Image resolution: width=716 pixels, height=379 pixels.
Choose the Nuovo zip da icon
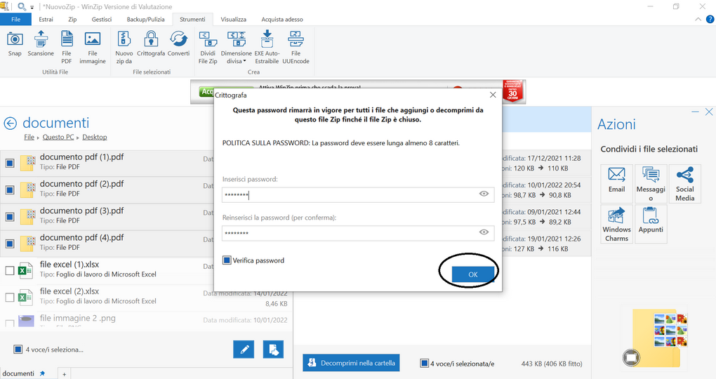coord(124,40)
